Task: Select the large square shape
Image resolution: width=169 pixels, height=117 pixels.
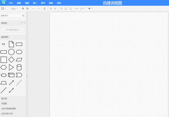Action: [x=4, y=60]
